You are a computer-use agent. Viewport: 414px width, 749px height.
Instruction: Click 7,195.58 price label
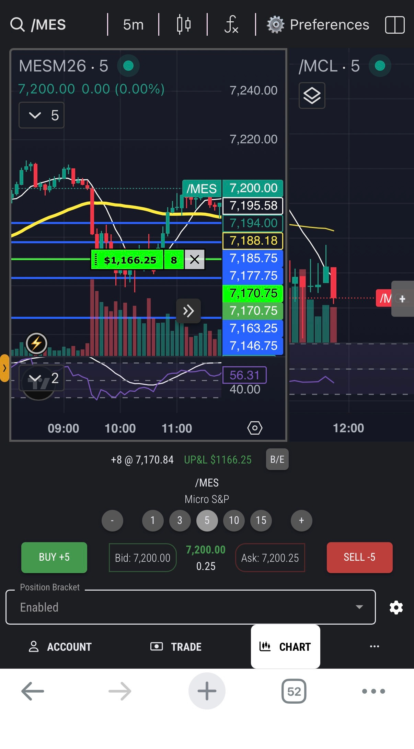(x=253, y=206)
